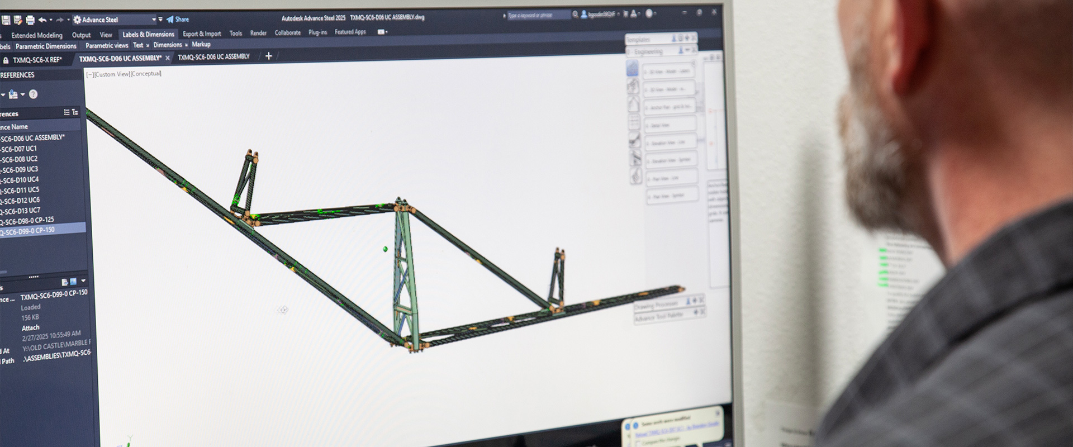The width and height of the screenshot is (1073, 447).
Task: Switch to the TXMQ-SC6-X REF drawing tab
Action: (x=36, y=60)
